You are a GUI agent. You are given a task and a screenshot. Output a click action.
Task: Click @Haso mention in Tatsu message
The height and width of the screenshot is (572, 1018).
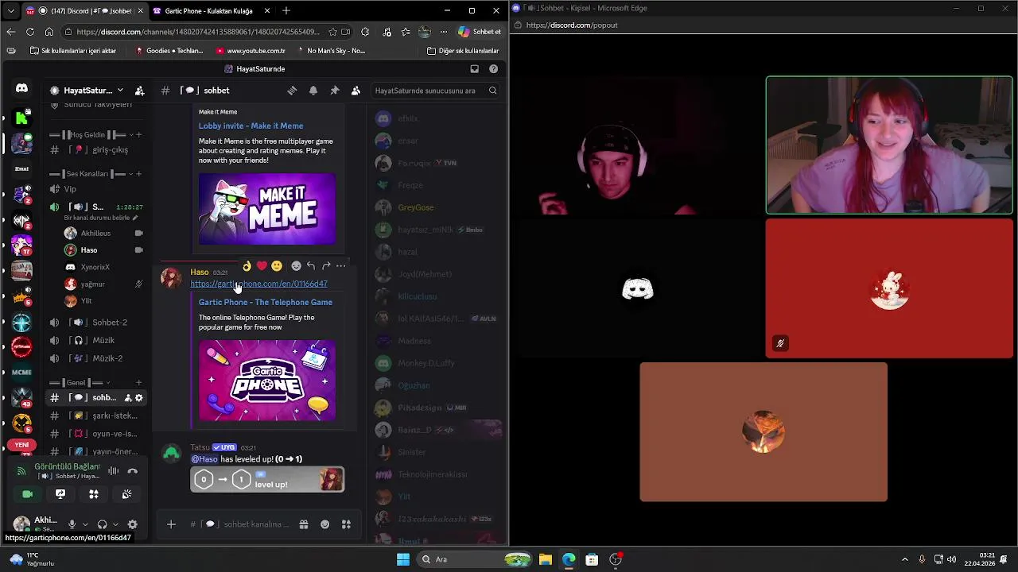(x=204, y=459)
